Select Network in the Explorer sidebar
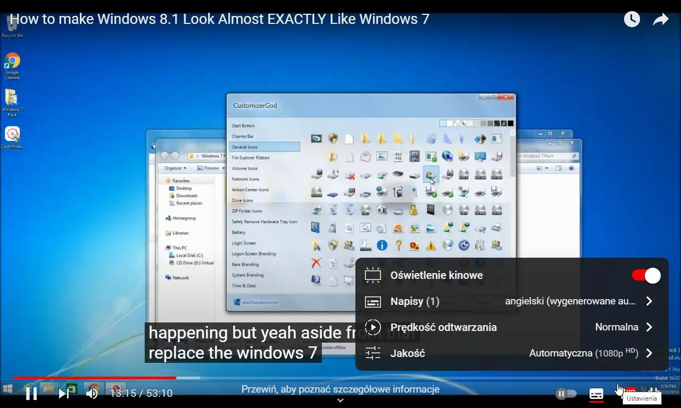This screenshot has width=681, height=408. [177, 277]
